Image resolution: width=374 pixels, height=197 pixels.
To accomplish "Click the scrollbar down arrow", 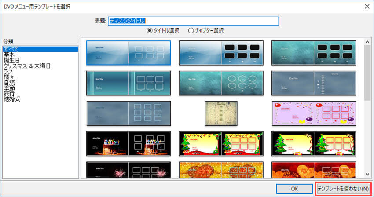I will (x=367, y=174).
